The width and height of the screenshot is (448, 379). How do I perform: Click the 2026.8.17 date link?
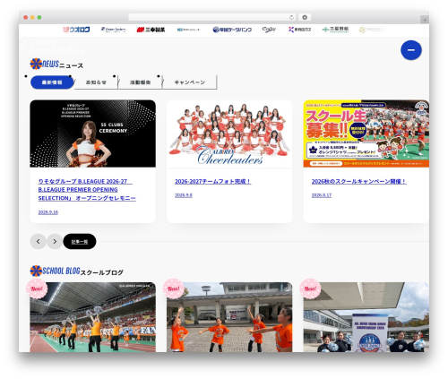(x=322, y=195)
